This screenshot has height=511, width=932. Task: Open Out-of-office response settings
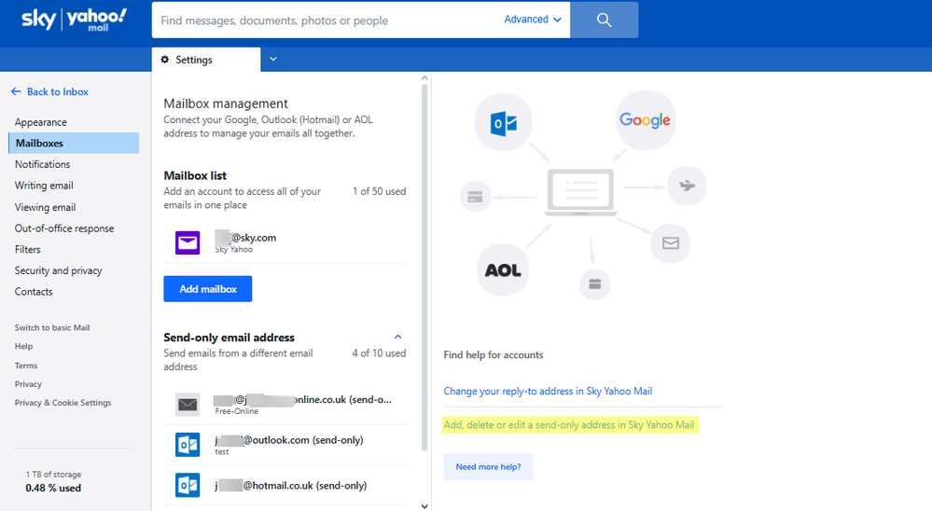click(x=64, y=228)
